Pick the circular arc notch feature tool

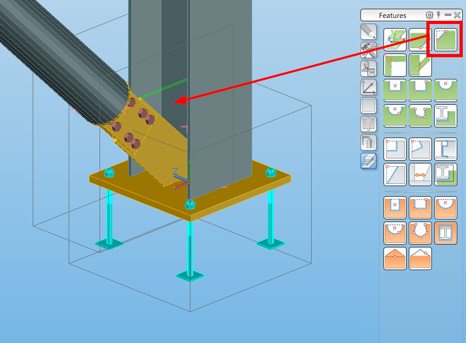(x=445, y=90)
